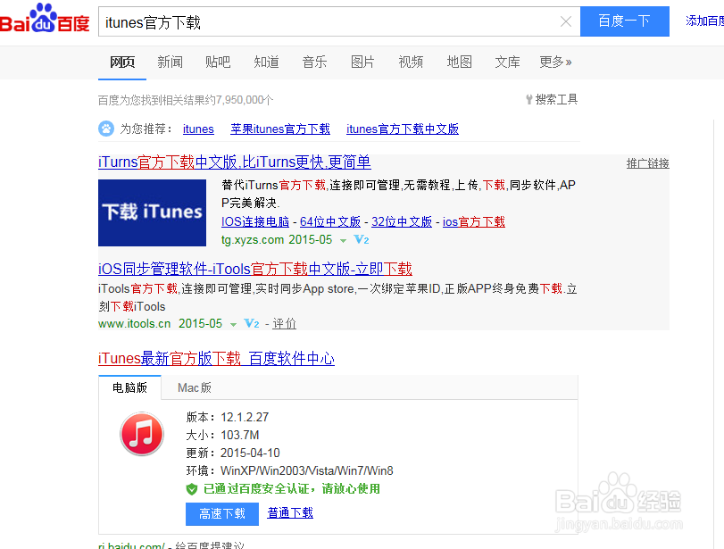
Task: Click the 推广链接 label
Action: (648, 163)
